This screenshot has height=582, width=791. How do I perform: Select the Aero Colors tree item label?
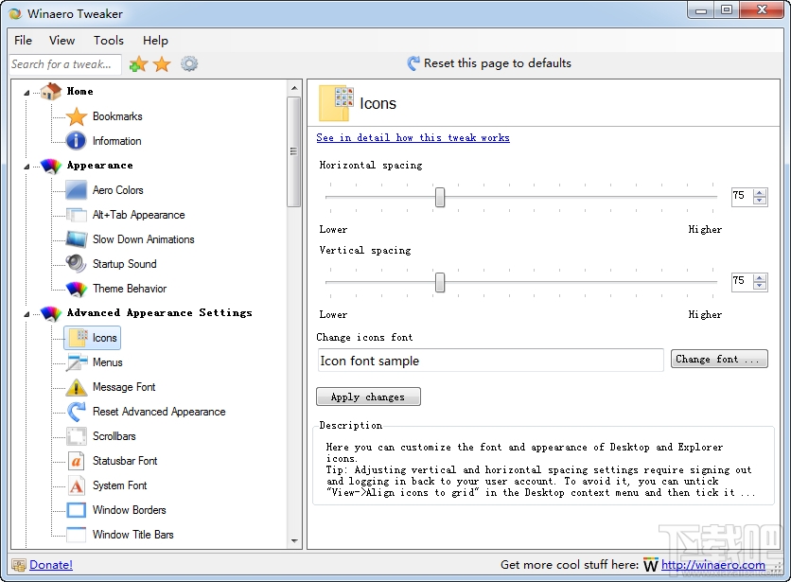(118, 190)
